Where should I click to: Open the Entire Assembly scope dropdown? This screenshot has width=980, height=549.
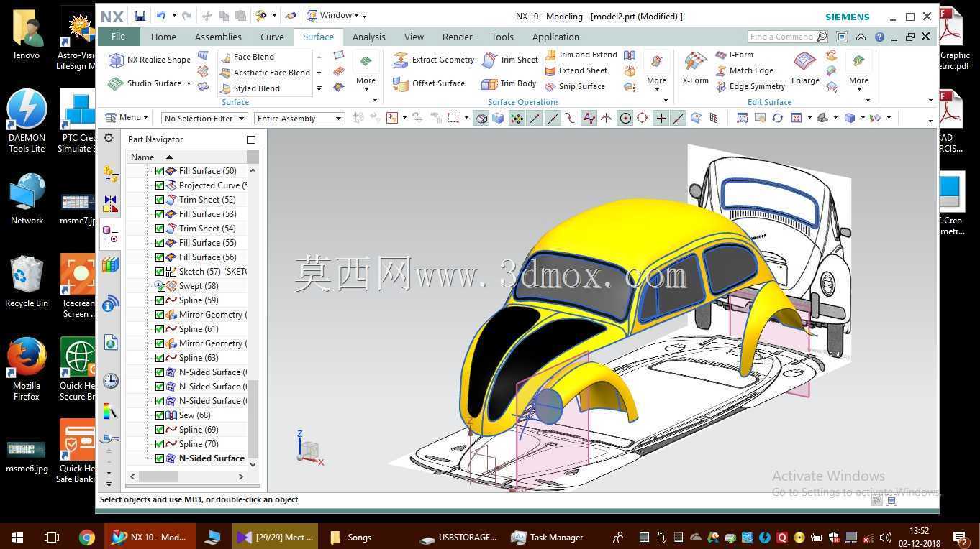pyautogui.click(x=299, y=119)
